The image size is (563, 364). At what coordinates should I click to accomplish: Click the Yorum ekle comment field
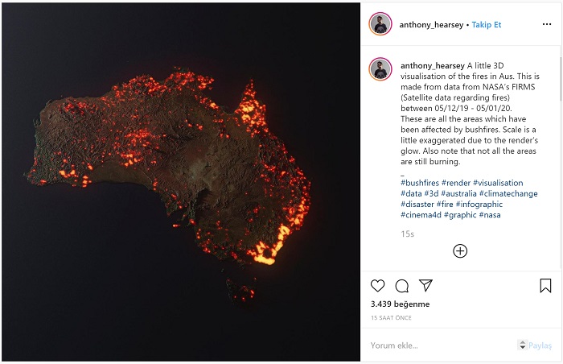pos(434,345)
